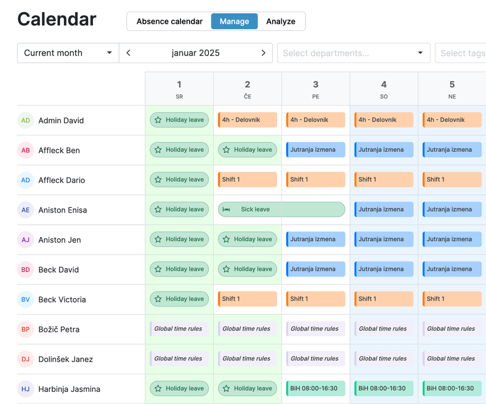Image resolution: width=486 pixels, height=404 pixels.
Task: Select the green Sick leave bar spanning multiple days
Action: [281, 209]
